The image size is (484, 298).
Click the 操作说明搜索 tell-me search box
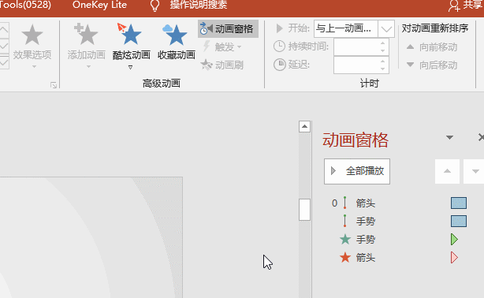point(199,5)
